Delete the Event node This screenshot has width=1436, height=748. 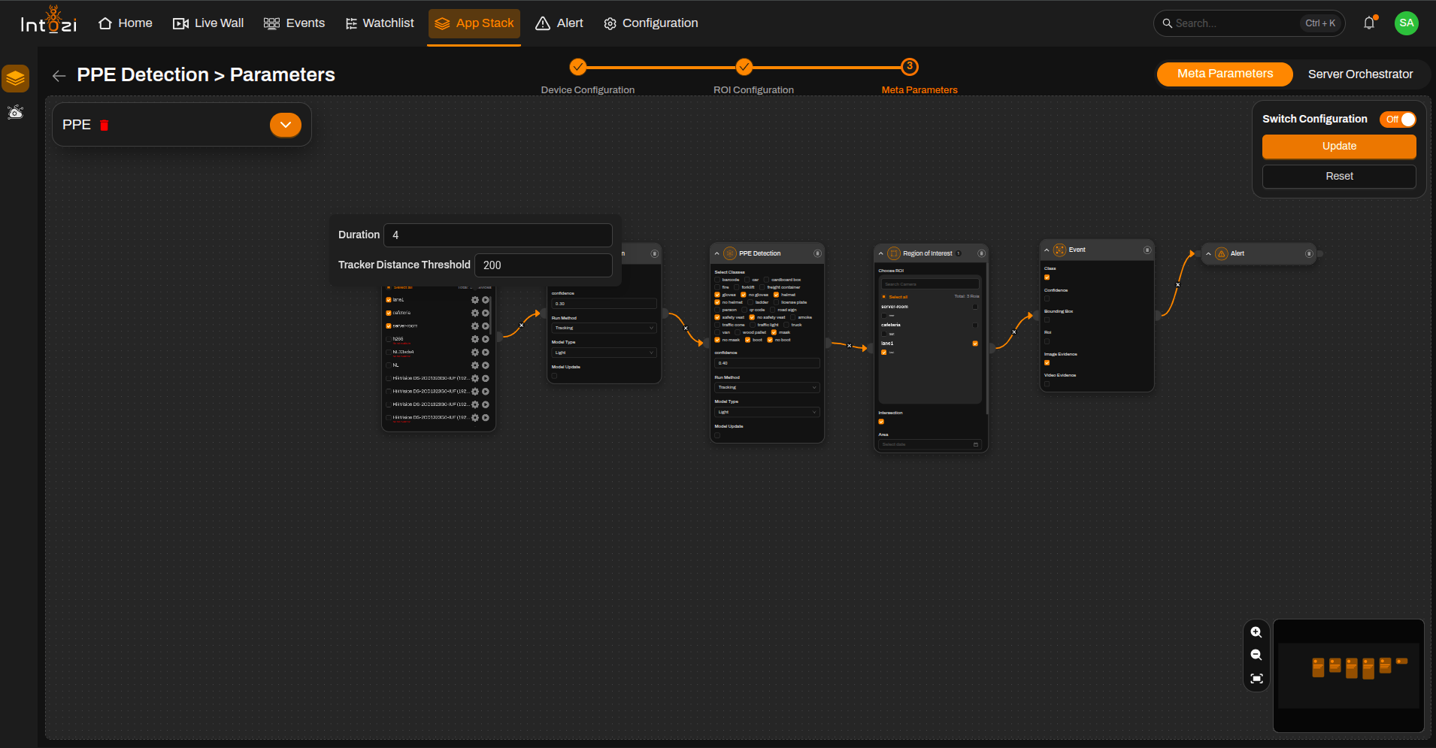click(1147, 250)
